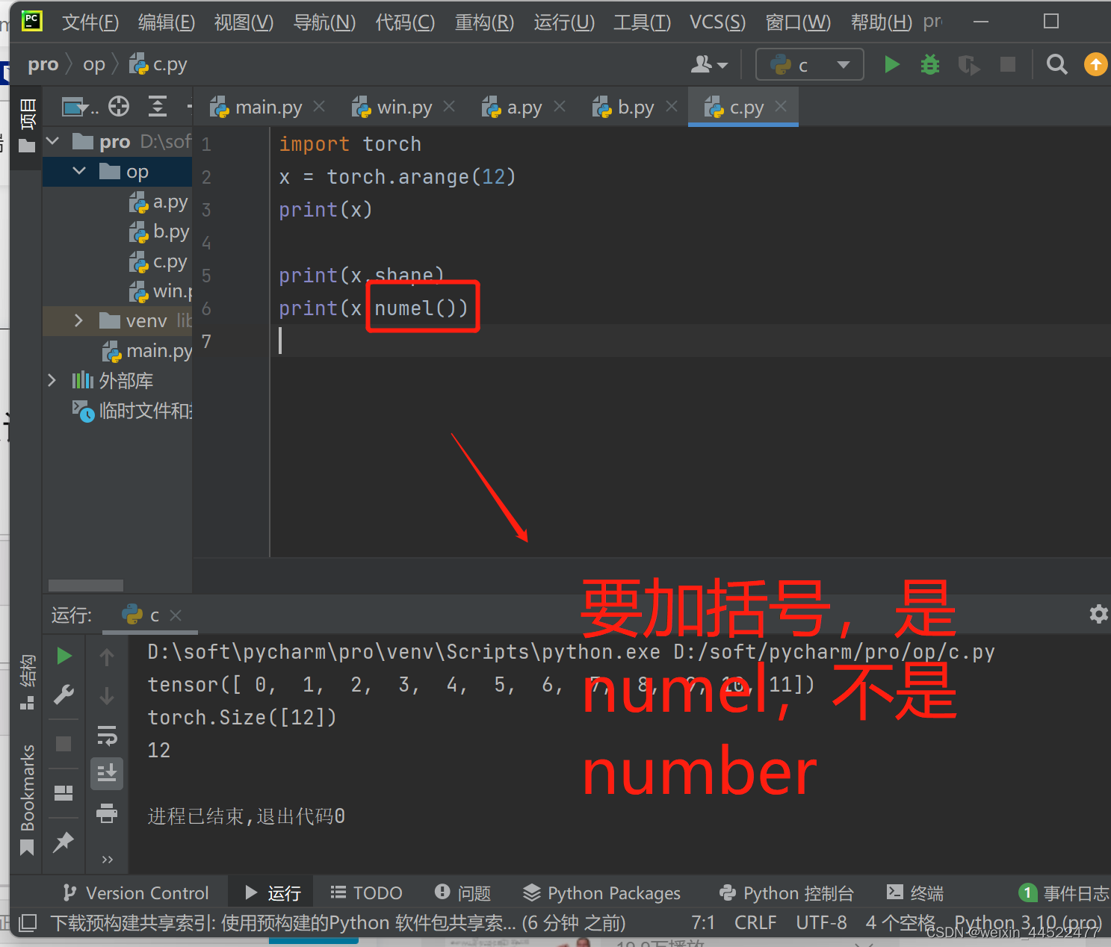Click the stop process icon in top toolbar

(x=1007, y=64)
